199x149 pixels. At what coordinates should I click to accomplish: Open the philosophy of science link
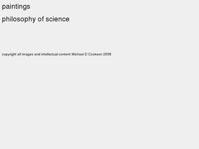(x=36, y=19)
